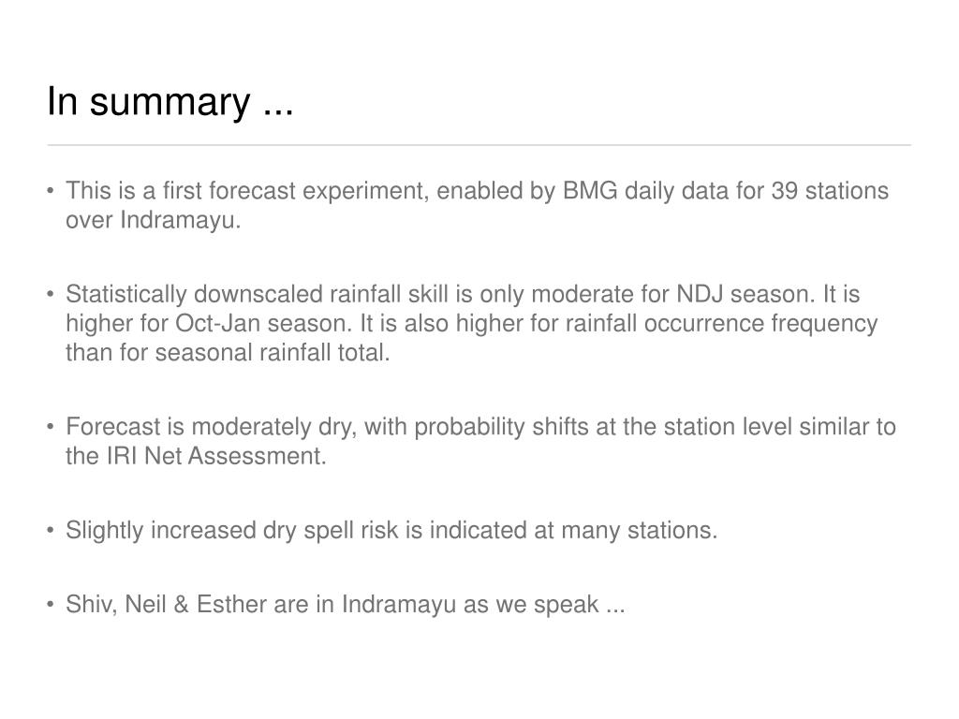
Task: Click the bullet dot before 'Slightly increased'
Action: coord(51,530)
